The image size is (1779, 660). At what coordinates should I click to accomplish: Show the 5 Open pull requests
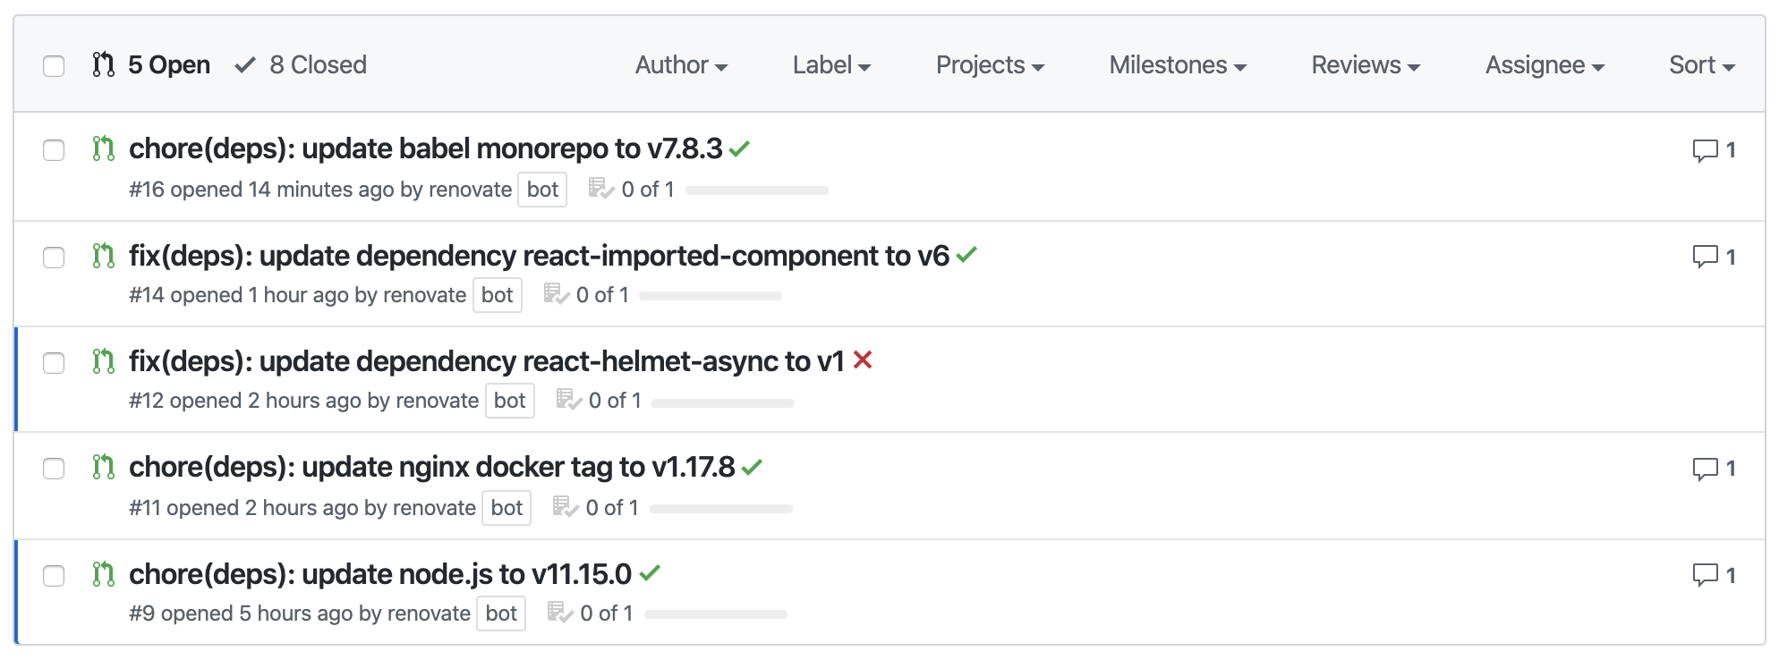(151, 65)
